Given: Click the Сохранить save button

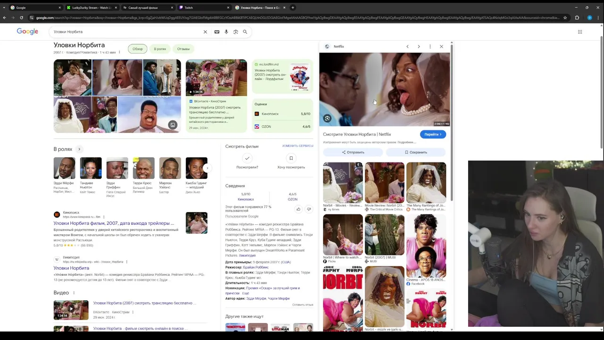Looking at the screenshot, I should pos(416,152).
